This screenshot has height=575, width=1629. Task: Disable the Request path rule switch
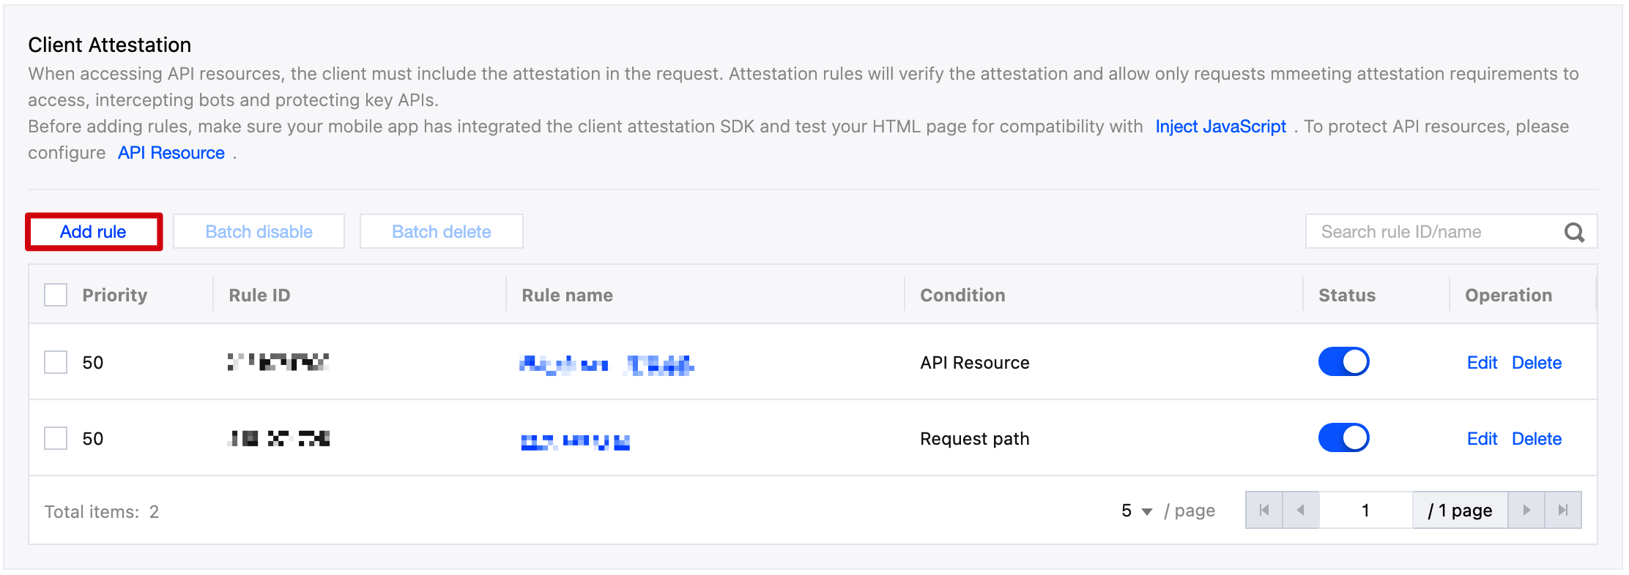click(x=1343, y=438)
